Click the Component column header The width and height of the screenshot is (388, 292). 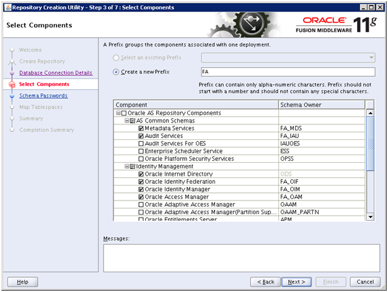pyautogui.click(x=196, y=105)
